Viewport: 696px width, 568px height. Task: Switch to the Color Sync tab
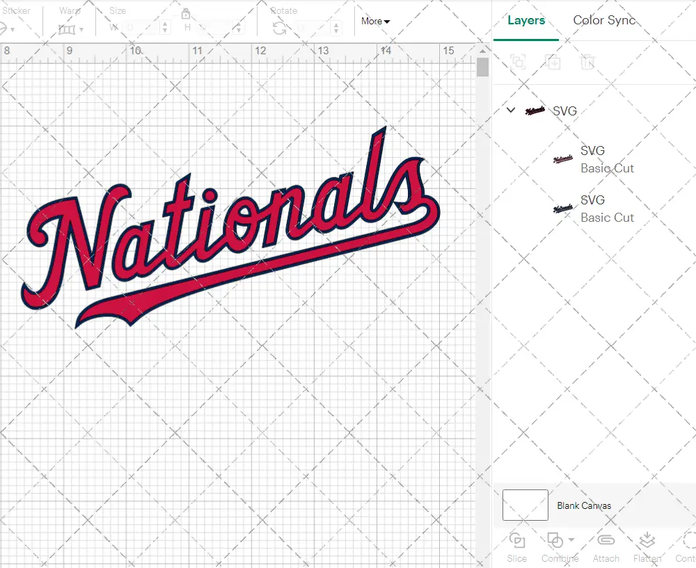(x=603, y=20)
